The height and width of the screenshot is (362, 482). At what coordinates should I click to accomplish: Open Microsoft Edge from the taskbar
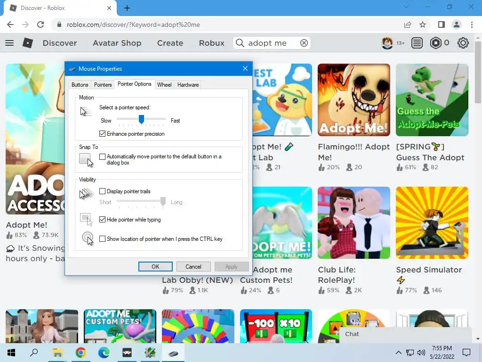pos(104,353)
